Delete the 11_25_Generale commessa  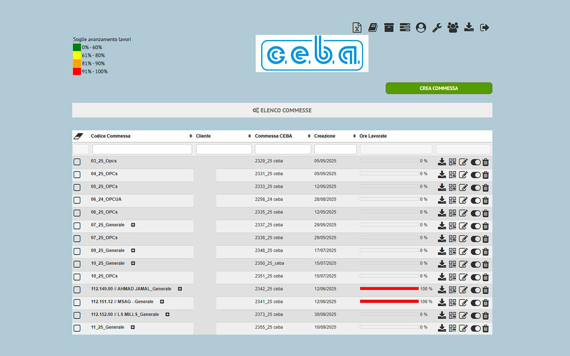486,328
